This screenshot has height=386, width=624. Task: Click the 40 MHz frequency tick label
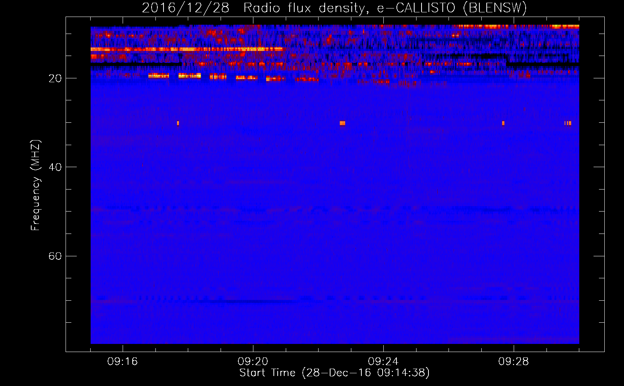coord(55,167)
